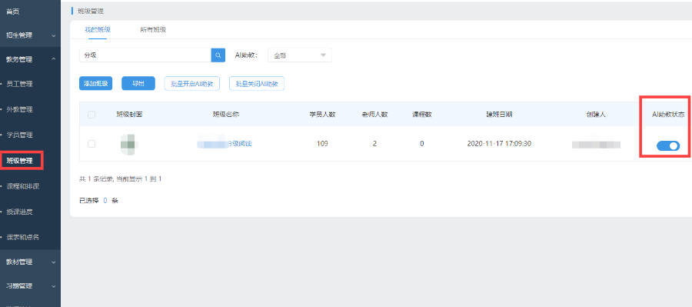Click the 建班日期 column header
This screenshot has width=692, height=307.
499,115
